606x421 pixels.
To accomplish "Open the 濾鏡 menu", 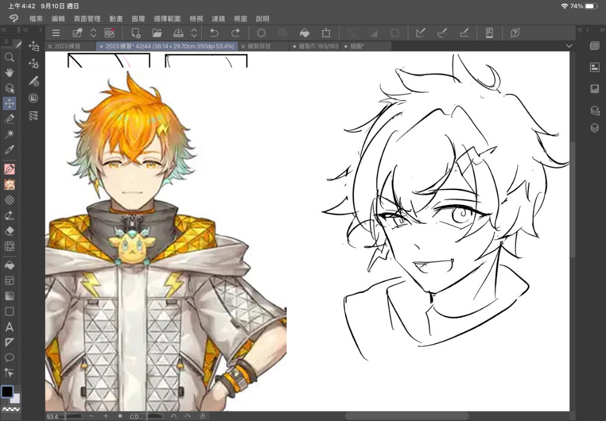I will click(x=218, y=18).
